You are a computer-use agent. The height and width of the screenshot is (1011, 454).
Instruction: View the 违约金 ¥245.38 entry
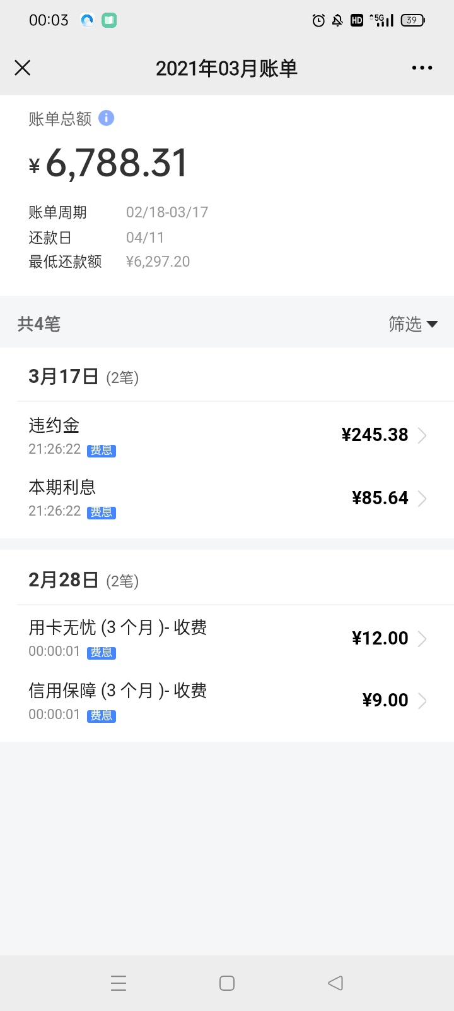coord(227,435)
